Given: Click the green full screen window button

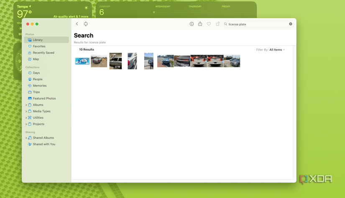Looking at the screenshot, I should (37, 24).
